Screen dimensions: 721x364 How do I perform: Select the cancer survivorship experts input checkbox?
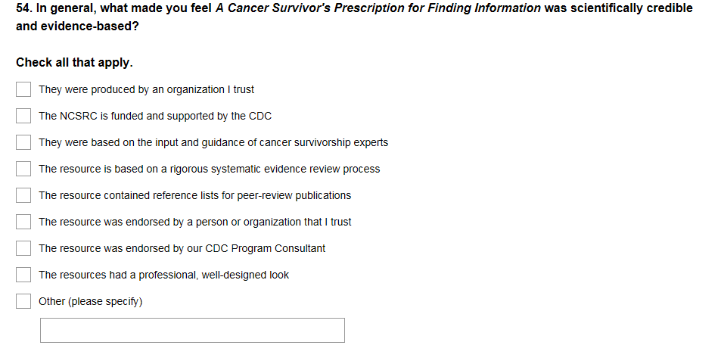point(23,142)
